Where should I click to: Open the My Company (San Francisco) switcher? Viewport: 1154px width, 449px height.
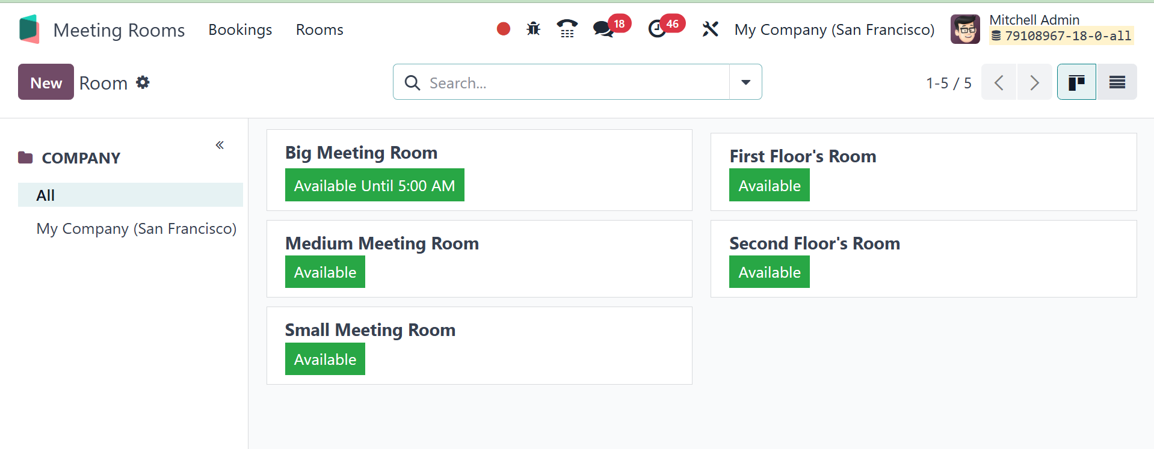[x=834, y=29]
